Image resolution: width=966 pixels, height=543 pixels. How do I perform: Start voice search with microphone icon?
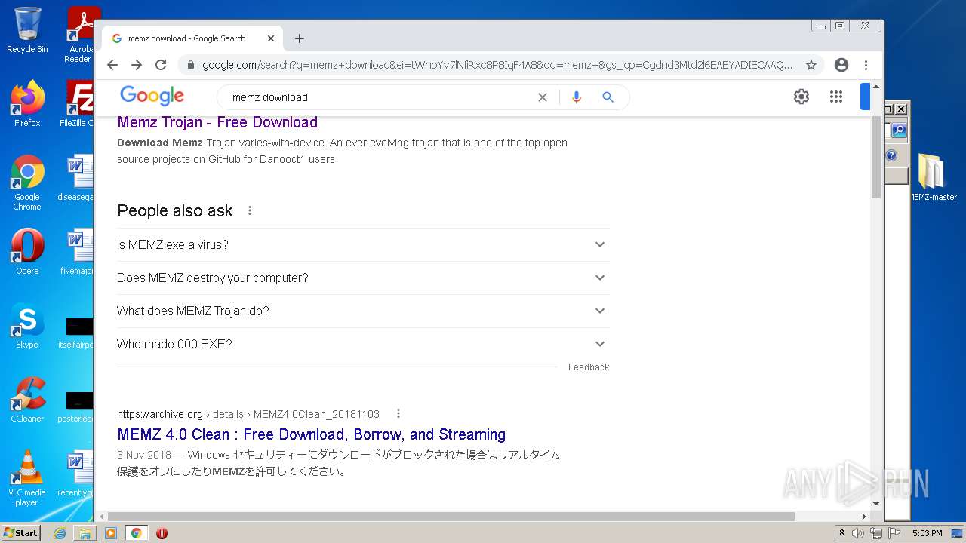pyautogui.click(x=577, y=97)
